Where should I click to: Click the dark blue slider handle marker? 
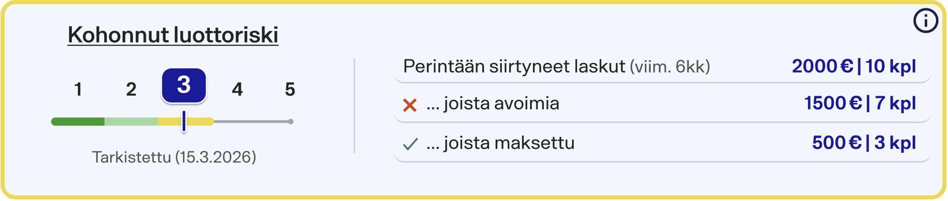tap(184, 122)
